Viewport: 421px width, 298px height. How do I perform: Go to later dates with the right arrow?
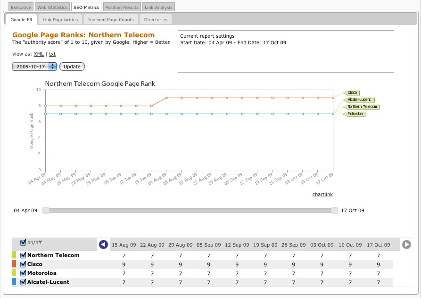tap(406, 244)
